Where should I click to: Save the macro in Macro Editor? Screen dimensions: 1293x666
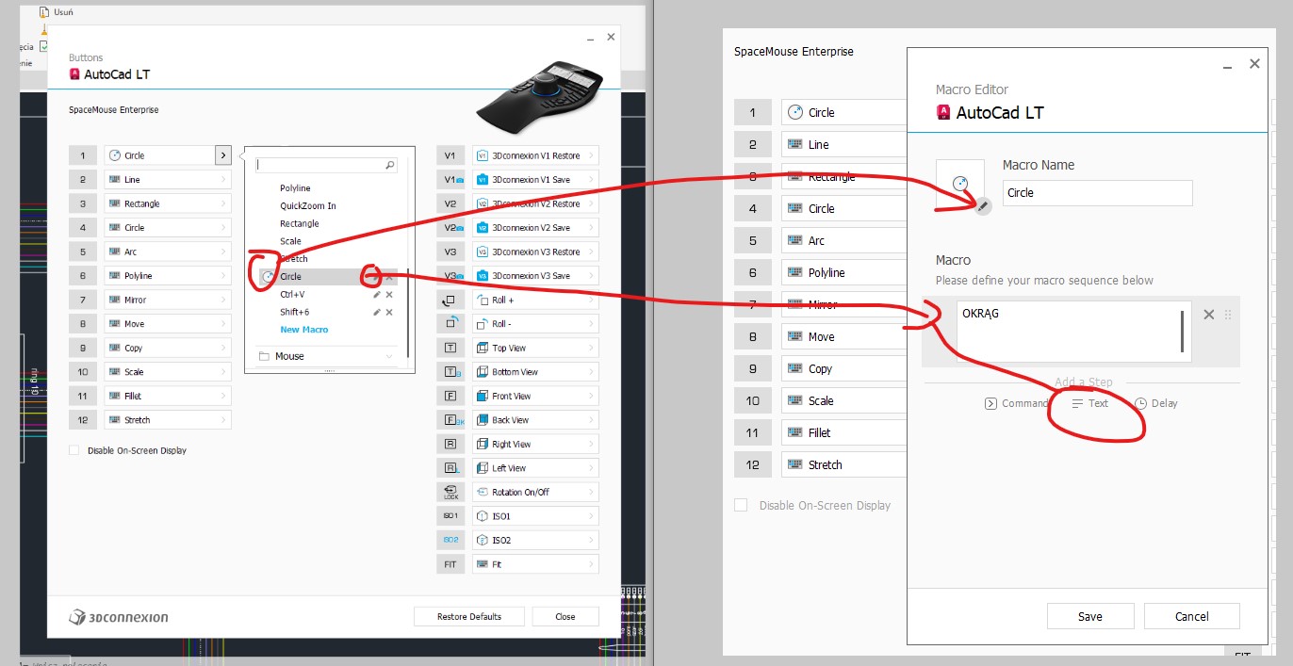[x=1090, y=616]
